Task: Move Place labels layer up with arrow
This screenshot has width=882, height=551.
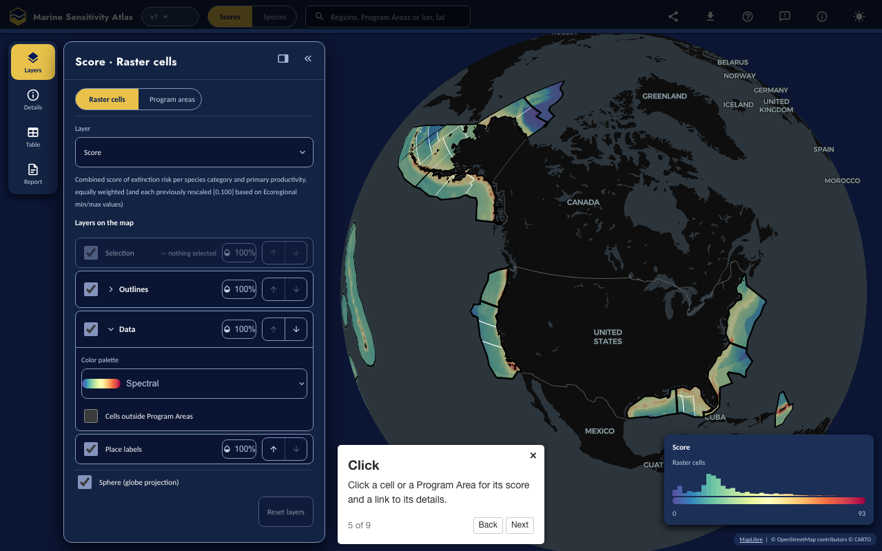Action: [x=274, y=449]
